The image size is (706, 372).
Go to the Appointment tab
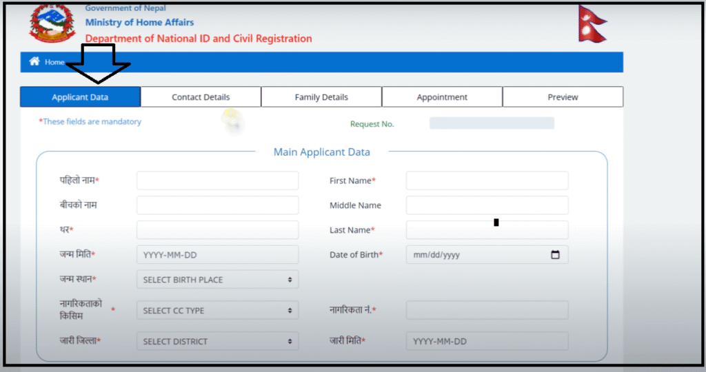click(442, 97)
